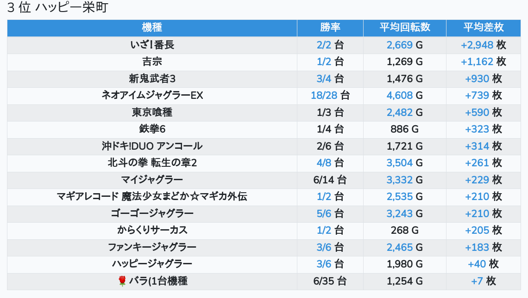Open the 吉宗 row

tap(152, 61)
